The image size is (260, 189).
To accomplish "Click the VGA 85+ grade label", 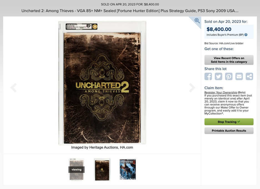I will 82,27.
